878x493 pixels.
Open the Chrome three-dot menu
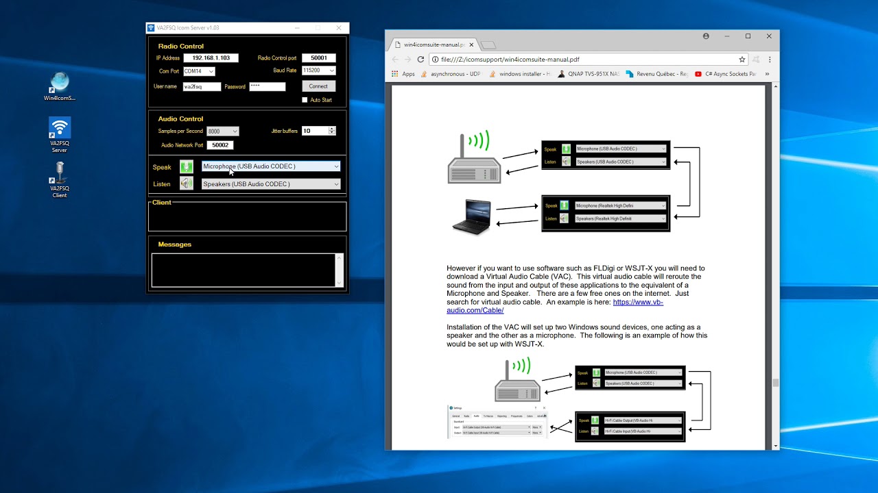[x=770, y=60]
